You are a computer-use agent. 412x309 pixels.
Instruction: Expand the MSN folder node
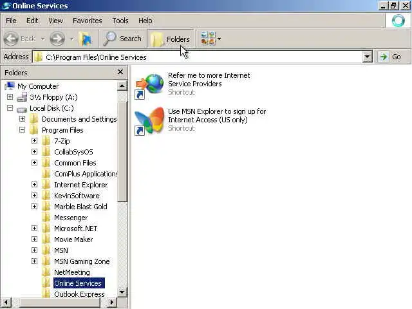[34, 250]
